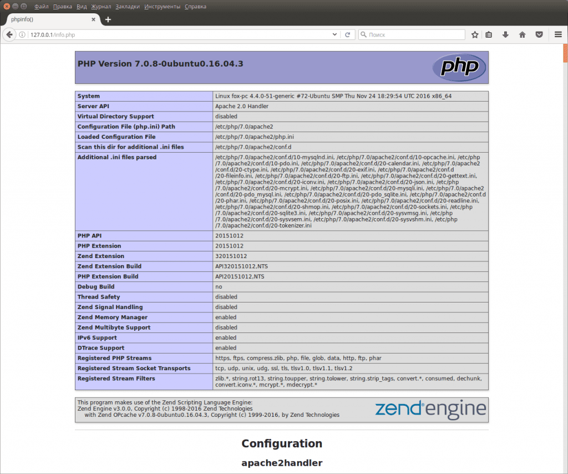Open the Файл menu

41,7
